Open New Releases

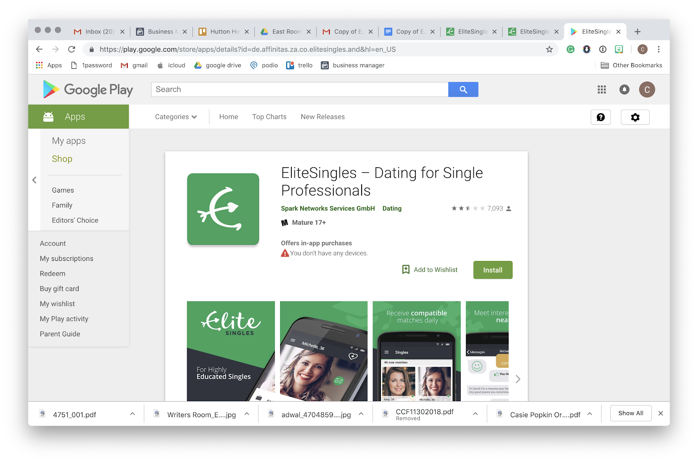tap(323, 117)
